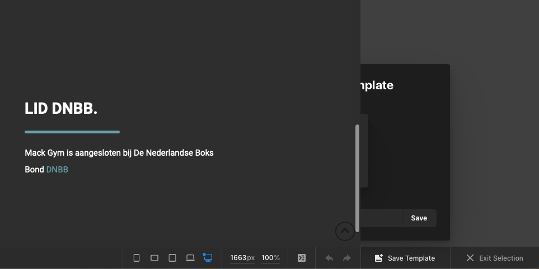Undo the last change

point(329,258)
